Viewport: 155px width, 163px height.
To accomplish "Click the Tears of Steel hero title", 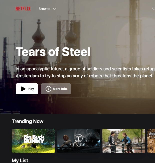I will [x=53, y=52].
